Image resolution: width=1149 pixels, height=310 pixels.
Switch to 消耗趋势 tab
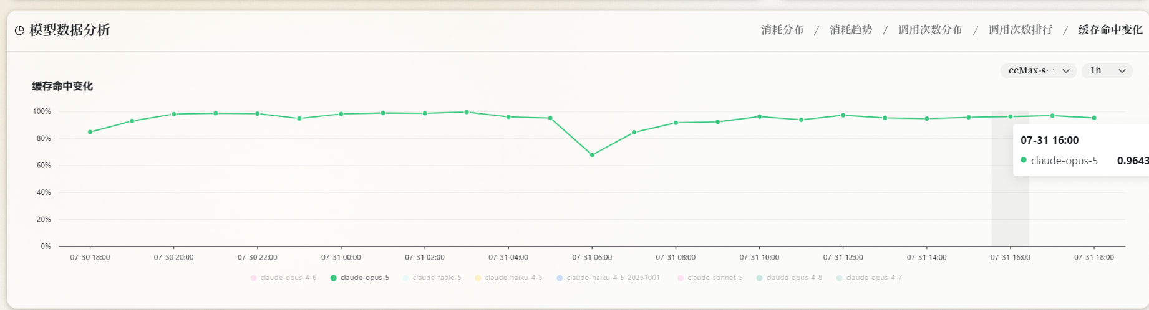pyautogui.click(x=851, y=30)
